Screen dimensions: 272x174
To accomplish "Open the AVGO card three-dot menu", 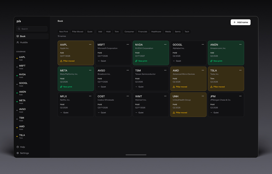I will click(128, 70).
